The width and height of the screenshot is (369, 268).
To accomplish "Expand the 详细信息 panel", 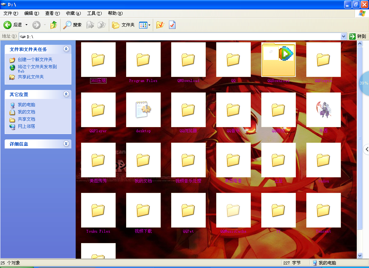I will [x=66, y=143].
